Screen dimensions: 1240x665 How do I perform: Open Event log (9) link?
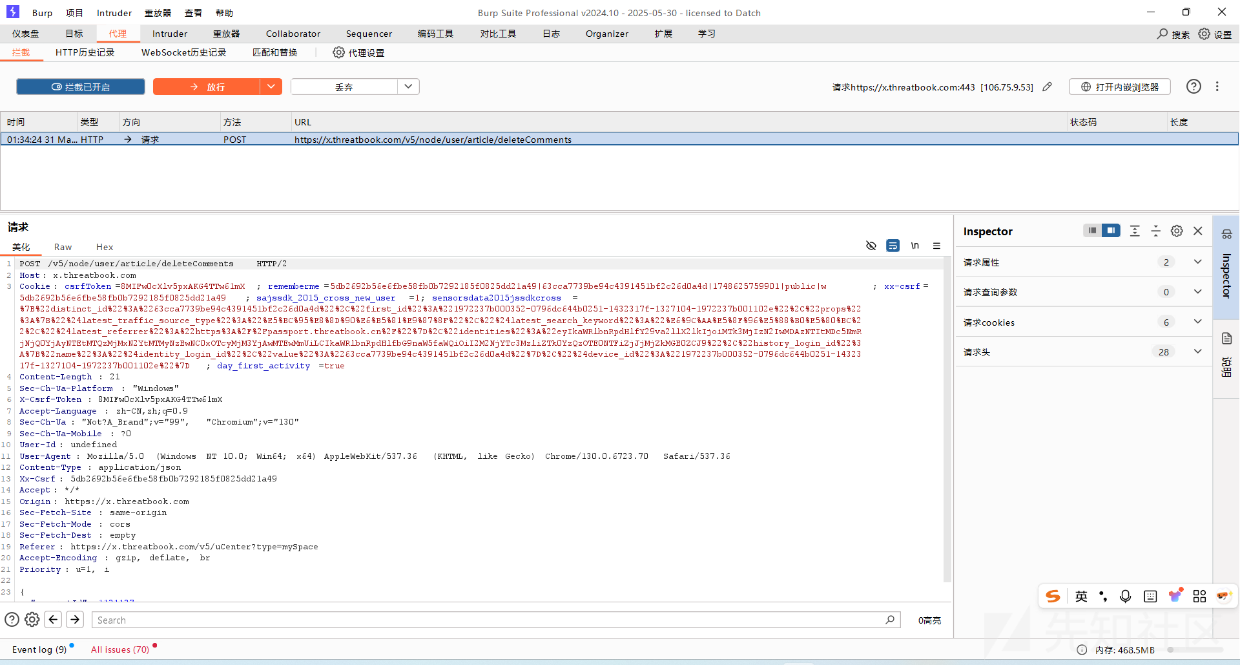(x=39, y=649)
